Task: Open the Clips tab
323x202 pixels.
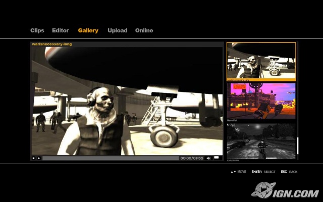Action: point(37,31)
